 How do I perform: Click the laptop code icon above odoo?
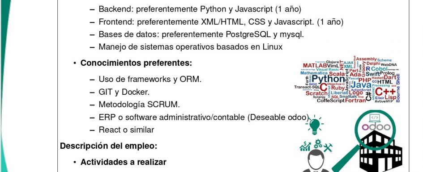(x=375, y=118)
